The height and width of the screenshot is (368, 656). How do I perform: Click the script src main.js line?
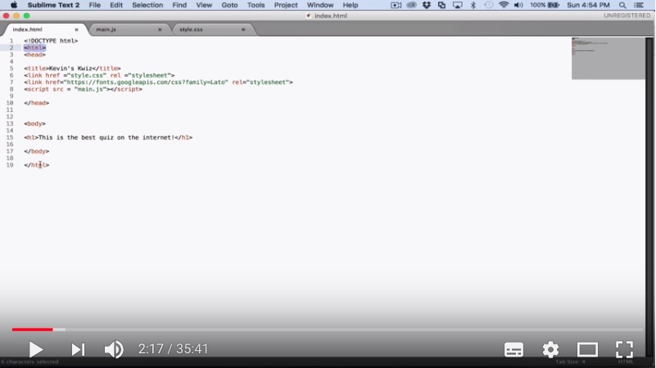tap(84, 89)
